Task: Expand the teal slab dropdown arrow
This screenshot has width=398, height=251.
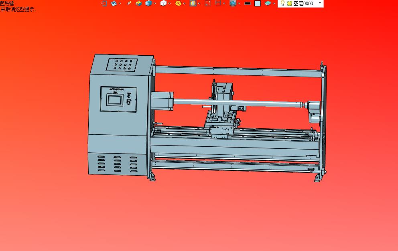Action: (274, 4)
